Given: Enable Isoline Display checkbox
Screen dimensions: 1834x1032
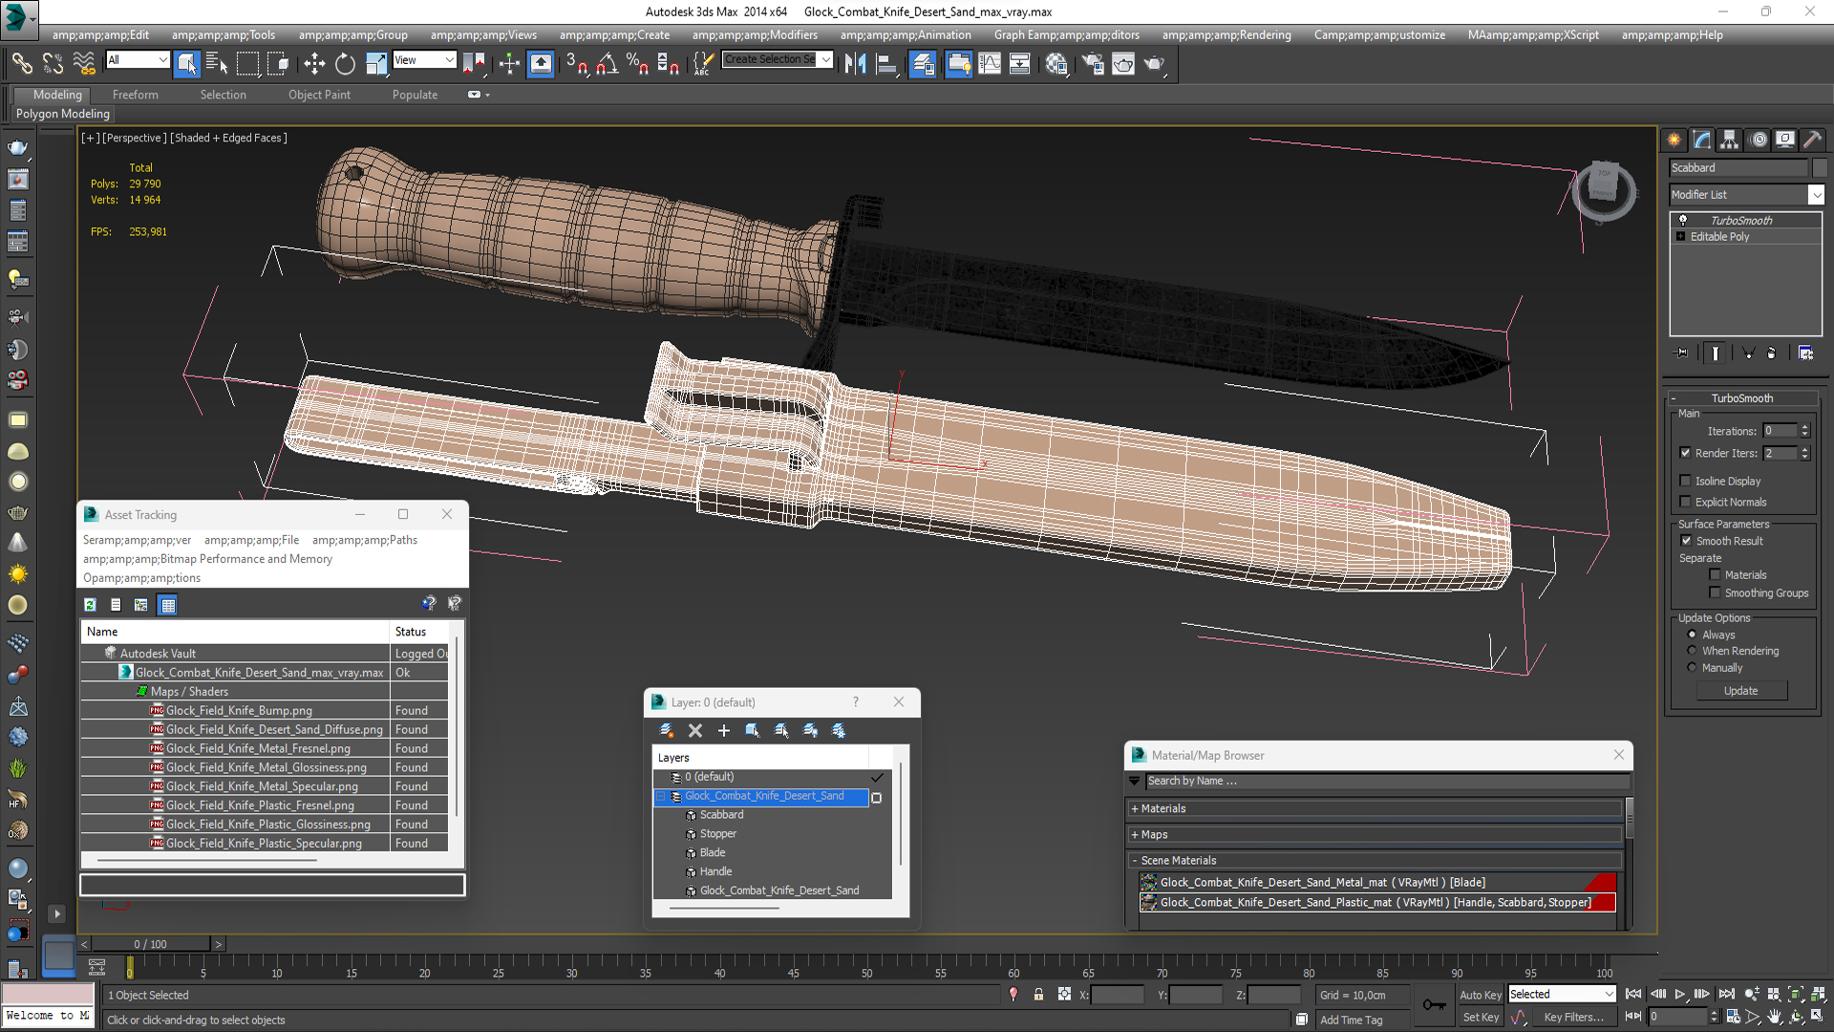Looking at the screenshot, I should click(x=1685, y=481).
